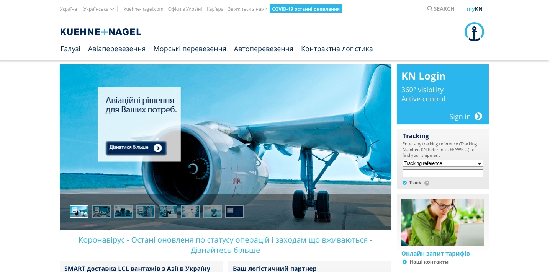The image size is (550, 272).
Task: Click the Онлайн запит тарифів link
Action: pyautogui.click(x=435, y=254)
